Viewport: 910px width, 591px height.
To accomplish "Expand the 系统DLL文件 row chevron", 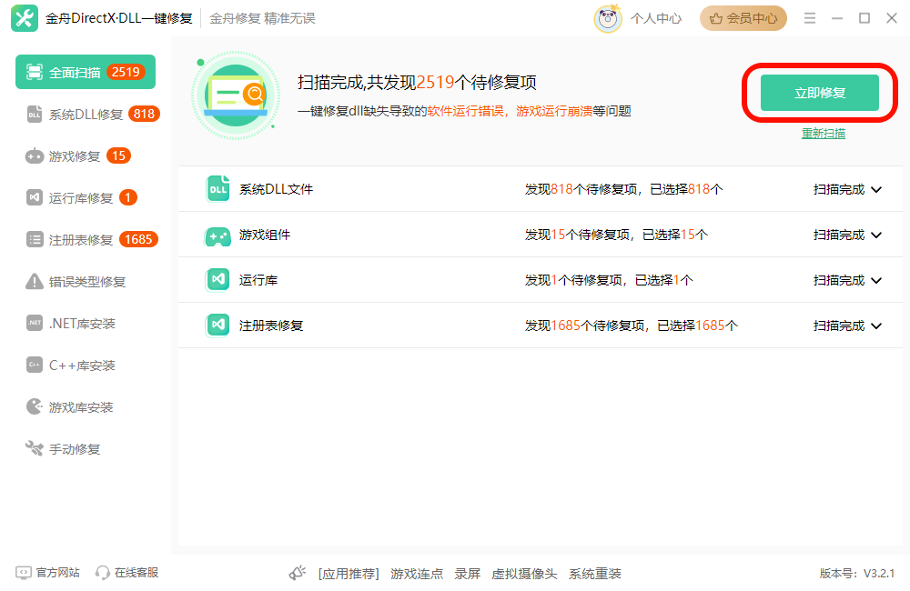I will pyautogui.click(x=876, y=190).
